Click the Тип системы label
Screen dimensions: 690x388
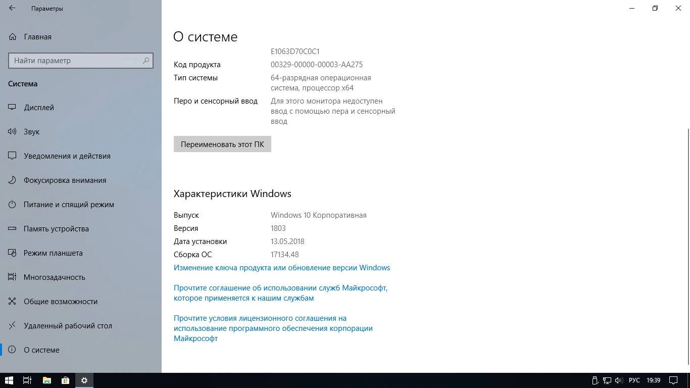[x=196, y=78]
